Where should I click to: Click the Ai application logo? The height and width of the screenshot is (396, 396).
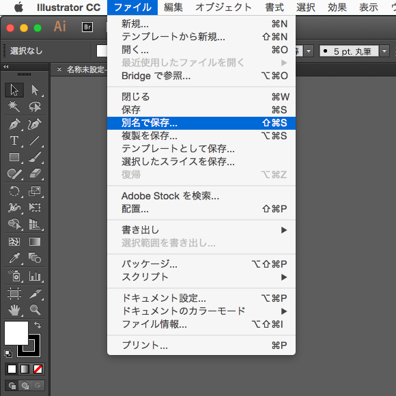(60, 26)
